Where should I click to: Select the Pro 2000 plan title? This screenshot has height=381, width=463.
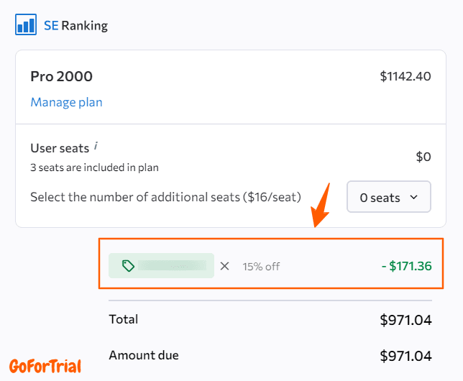click(61, 76)
